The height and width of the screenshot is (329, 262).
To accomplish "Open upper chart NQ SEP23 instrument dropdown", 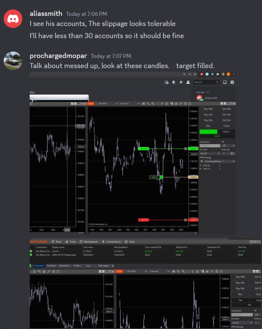I will coord(107,103).
